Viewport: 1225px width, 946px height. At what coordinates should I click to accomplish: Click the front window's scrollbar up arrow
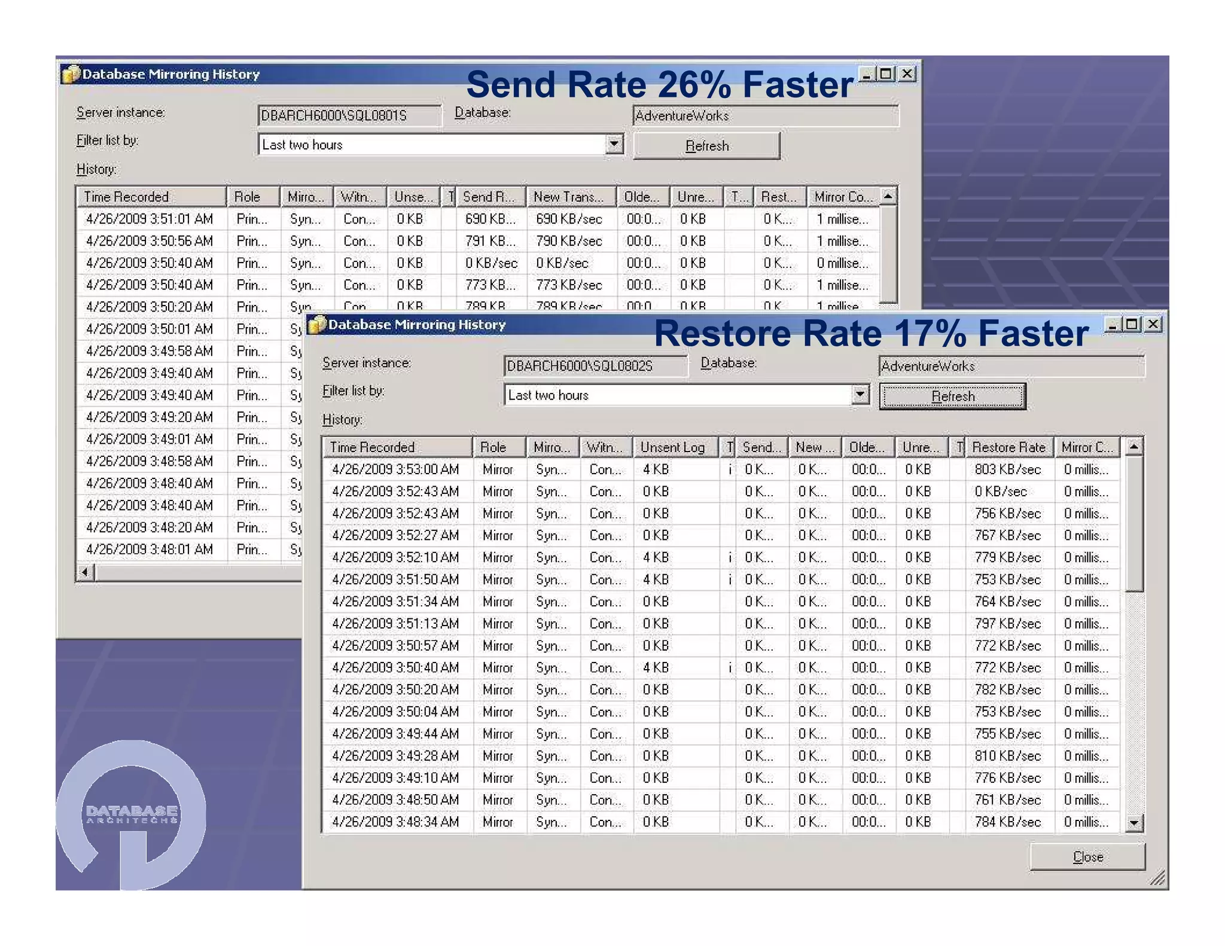(1133, 447)
